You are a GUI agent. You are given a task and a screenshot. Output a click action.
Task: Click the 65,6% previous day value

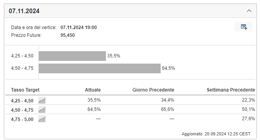[x=168, y=109]
